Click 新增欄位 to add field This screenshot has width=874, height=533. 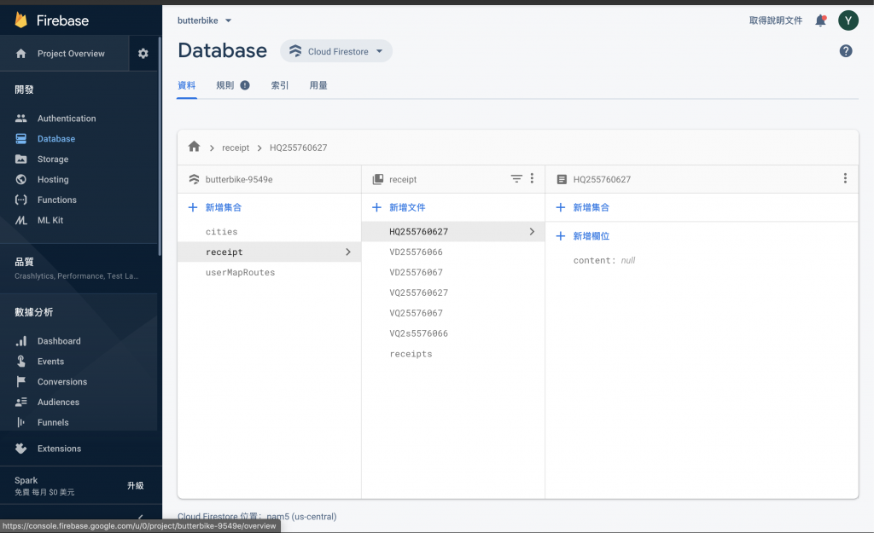click(591, 235)
